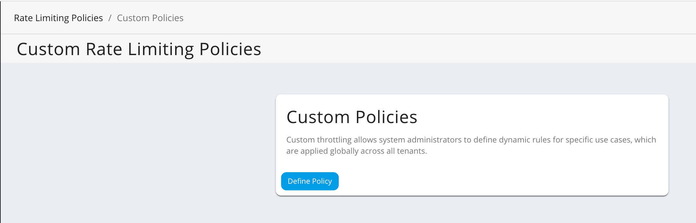Open Rate Limiting Policies breadcrumb link
Image resolution: width=696 pixels, height=223 pixels.
pos(58,18)
